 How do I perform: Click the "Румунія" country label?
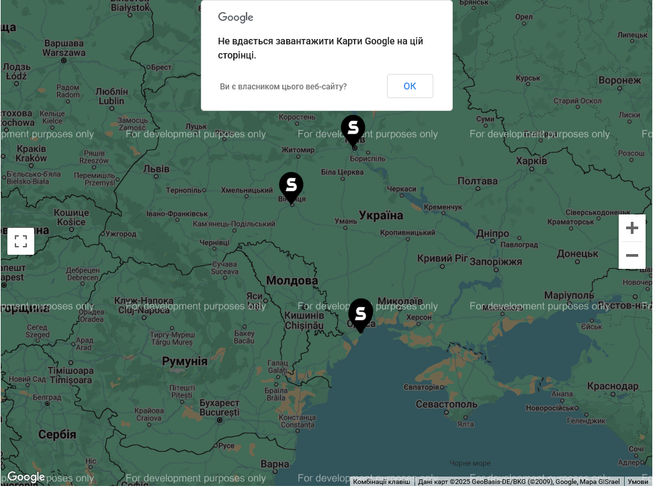(185, 362)
